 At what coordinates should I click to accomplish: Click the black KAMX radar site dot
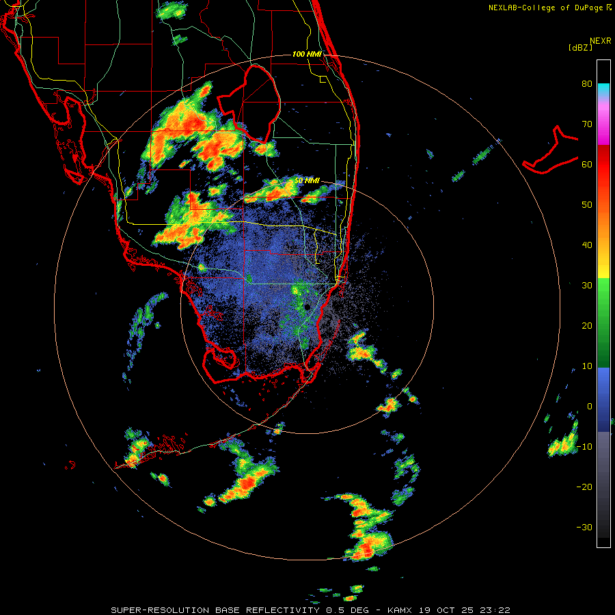tap(307, 306)
